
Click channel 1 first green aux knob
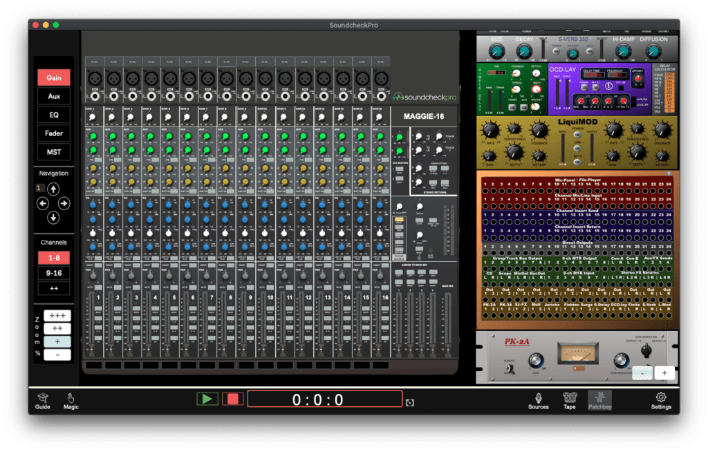(x=93, y=136)
